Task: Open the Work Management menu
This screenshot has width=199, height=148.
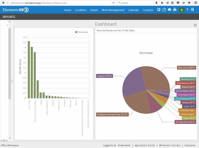Action: coord(113,10)
